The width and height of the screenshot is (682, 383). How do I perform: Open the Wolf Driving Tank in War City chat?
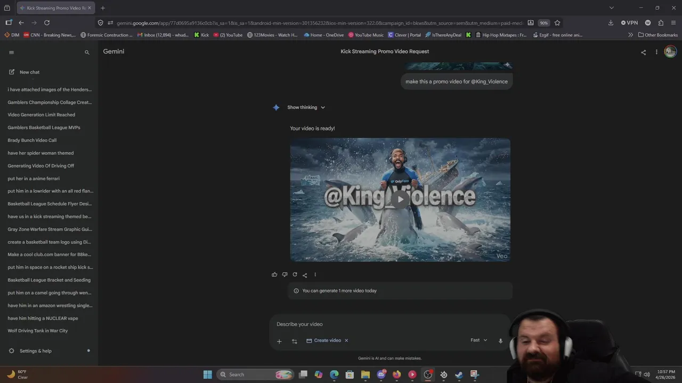37,331
